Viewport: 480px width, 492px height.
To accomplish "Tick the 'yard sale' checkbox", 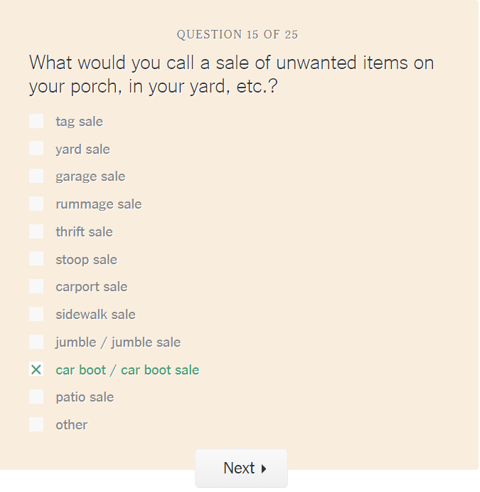I will click(36, 149).
